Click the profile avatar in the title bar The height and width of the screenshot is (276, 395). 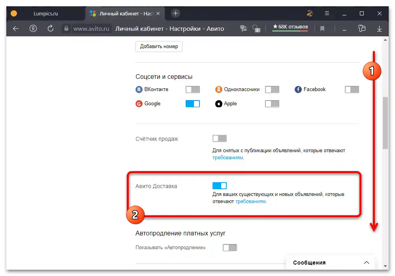[310, 13]
